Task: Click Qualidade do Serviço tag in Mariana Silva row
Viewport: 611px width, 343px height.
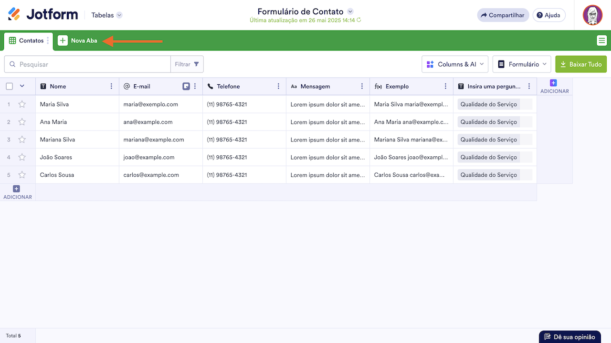Action: 489,140
